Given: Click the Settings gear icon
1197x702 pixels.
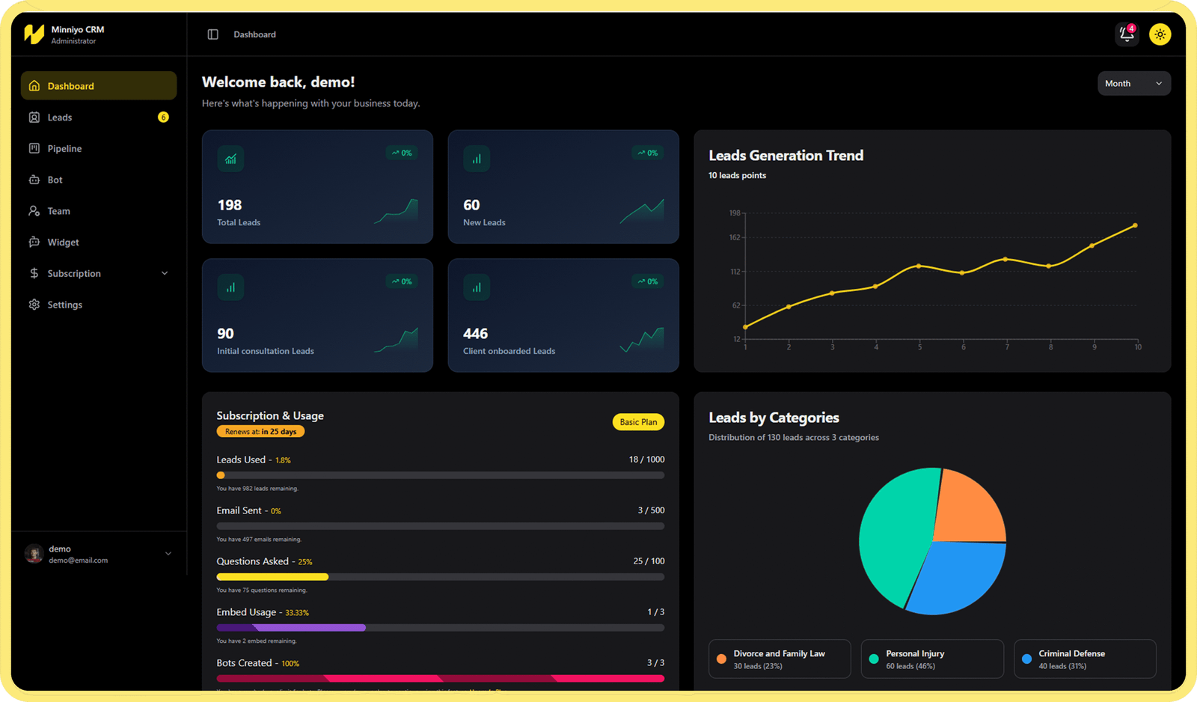Looking at the screenshot, I should click(34, 305).
